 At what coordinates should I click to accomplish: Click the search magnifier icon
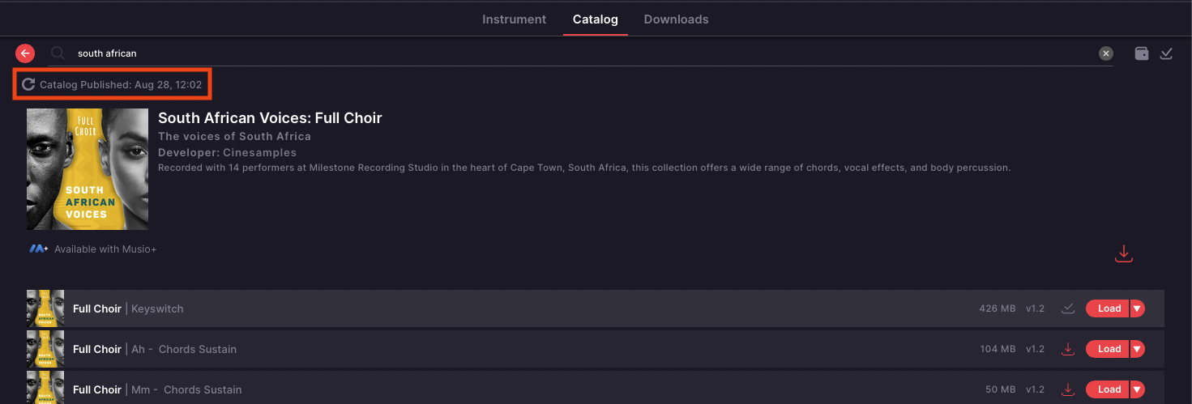click(x=58, y=53)
